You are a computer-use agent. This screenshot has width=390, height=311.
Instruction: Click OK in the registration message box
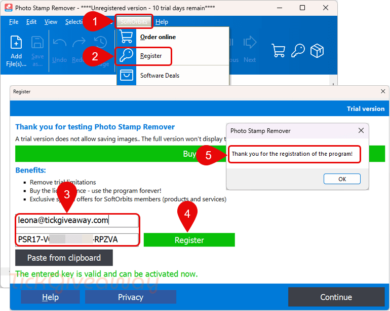tap(342, 179)
